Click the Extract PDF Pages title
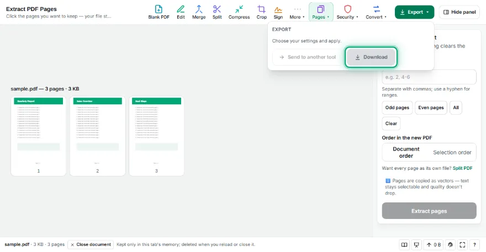 tap(31, 9)
